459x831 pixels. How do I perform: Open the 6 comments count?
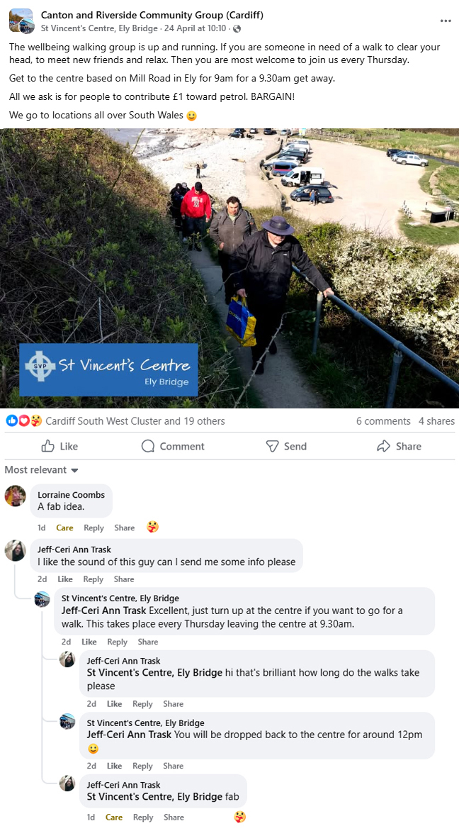click(x=383, y=420)
